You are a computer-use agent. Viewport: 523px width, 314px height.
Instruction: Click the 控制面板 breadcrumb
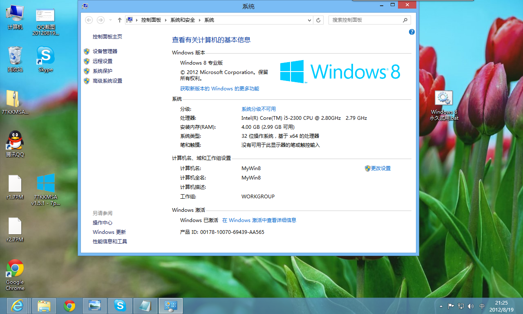coord(151,20)
